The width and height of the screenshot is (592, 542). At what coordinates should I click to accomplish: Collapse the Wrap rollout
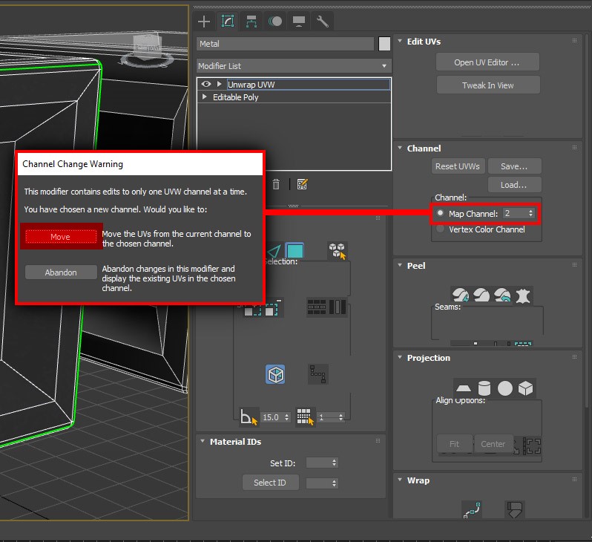coord(400,480)
